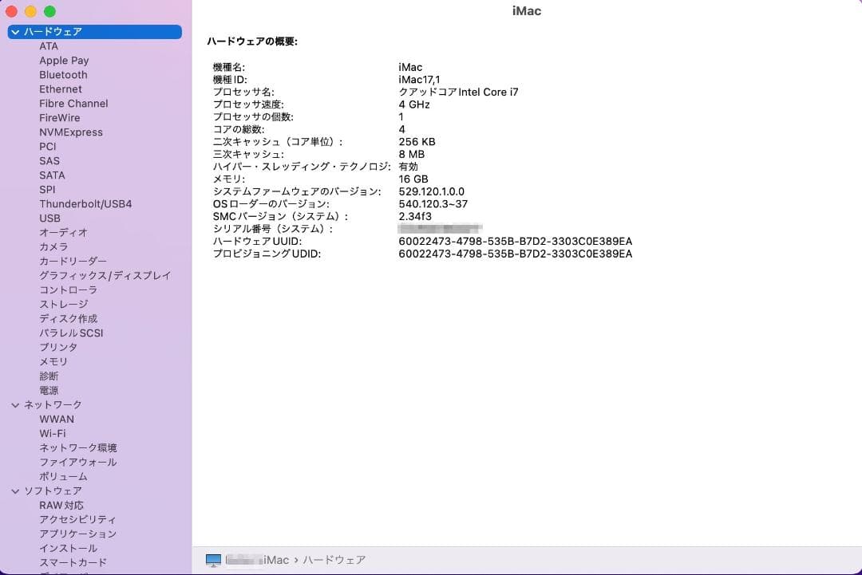Click the hyper-threading value 有効
Image resolution: width=862 pixels, height=575 pixels.
[x=409, y=167]
